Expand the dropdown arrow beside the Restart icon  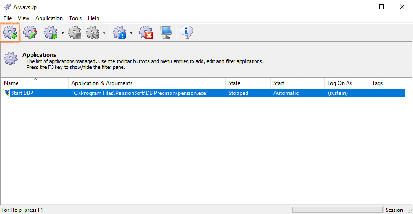pos(104,33)
